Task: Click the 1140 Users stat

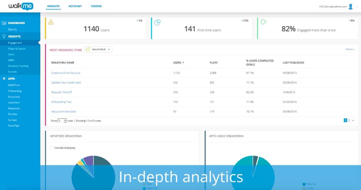Action: [x=96, y=29]
